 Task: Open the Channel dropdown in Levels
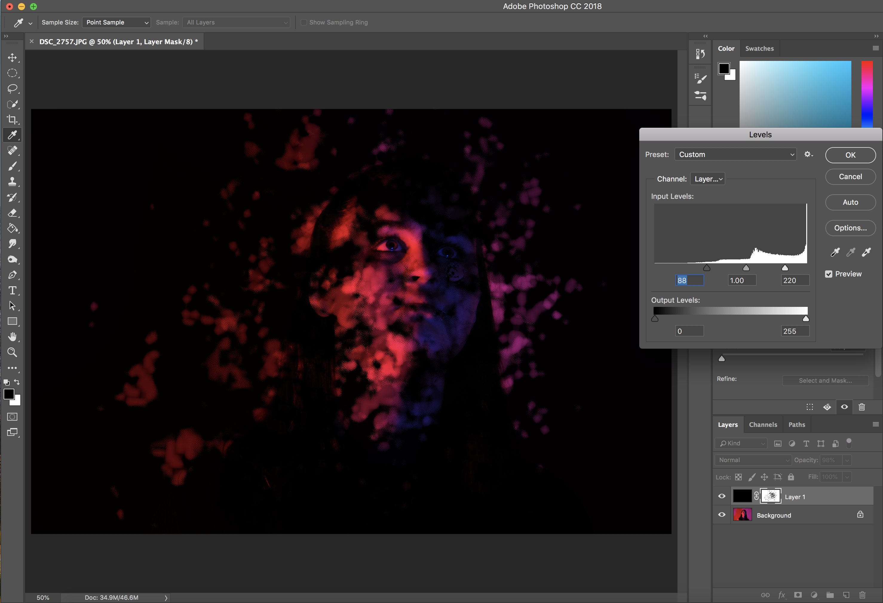[x=708, y=179]
